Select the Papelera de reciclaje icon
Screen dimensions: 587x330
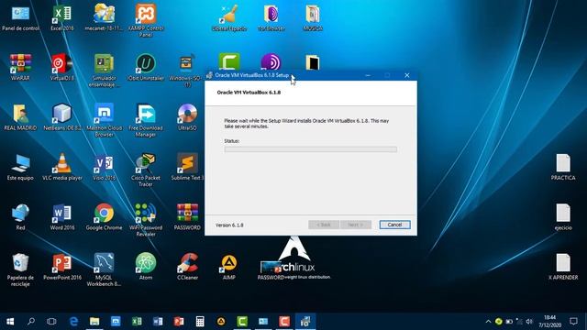[x=20, y=269]
